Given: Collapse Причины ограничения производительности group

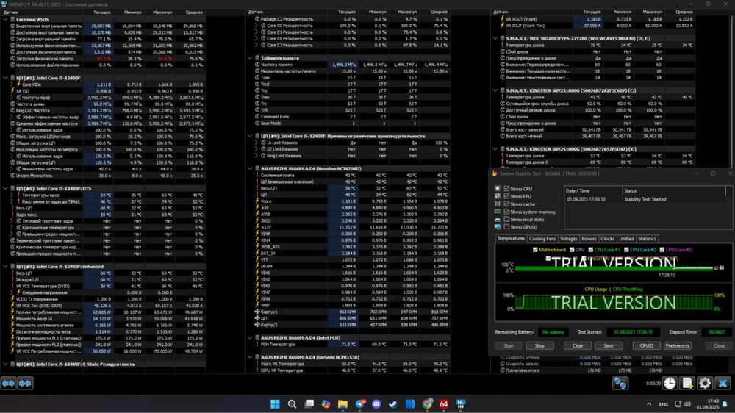Looking at the screenshot, I should (x=251, y=136).
